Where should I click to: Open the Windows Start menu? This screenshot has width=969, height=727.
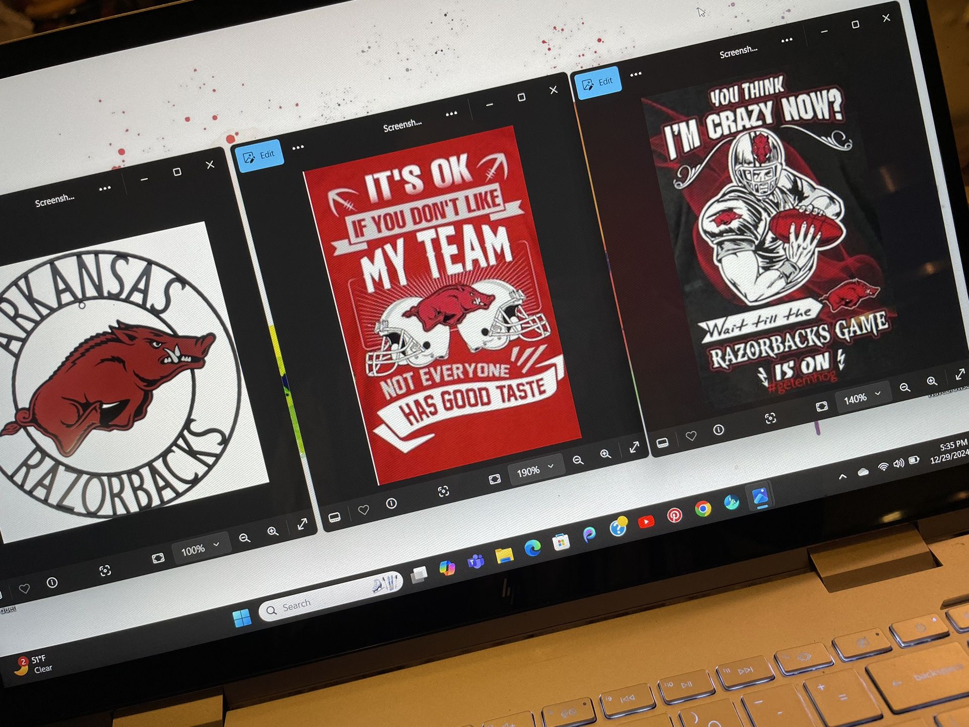point(242,618)
